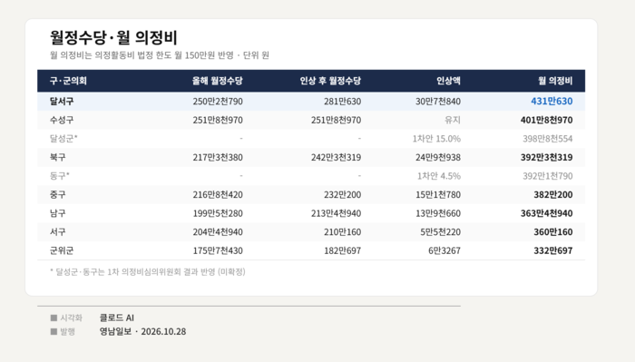Click the value 242만3천319

(x=337, y=157)
